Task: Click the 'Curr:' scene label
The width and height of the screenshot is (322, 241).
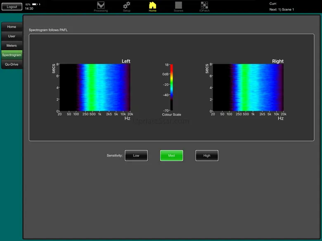Action: tap(273, 4)
